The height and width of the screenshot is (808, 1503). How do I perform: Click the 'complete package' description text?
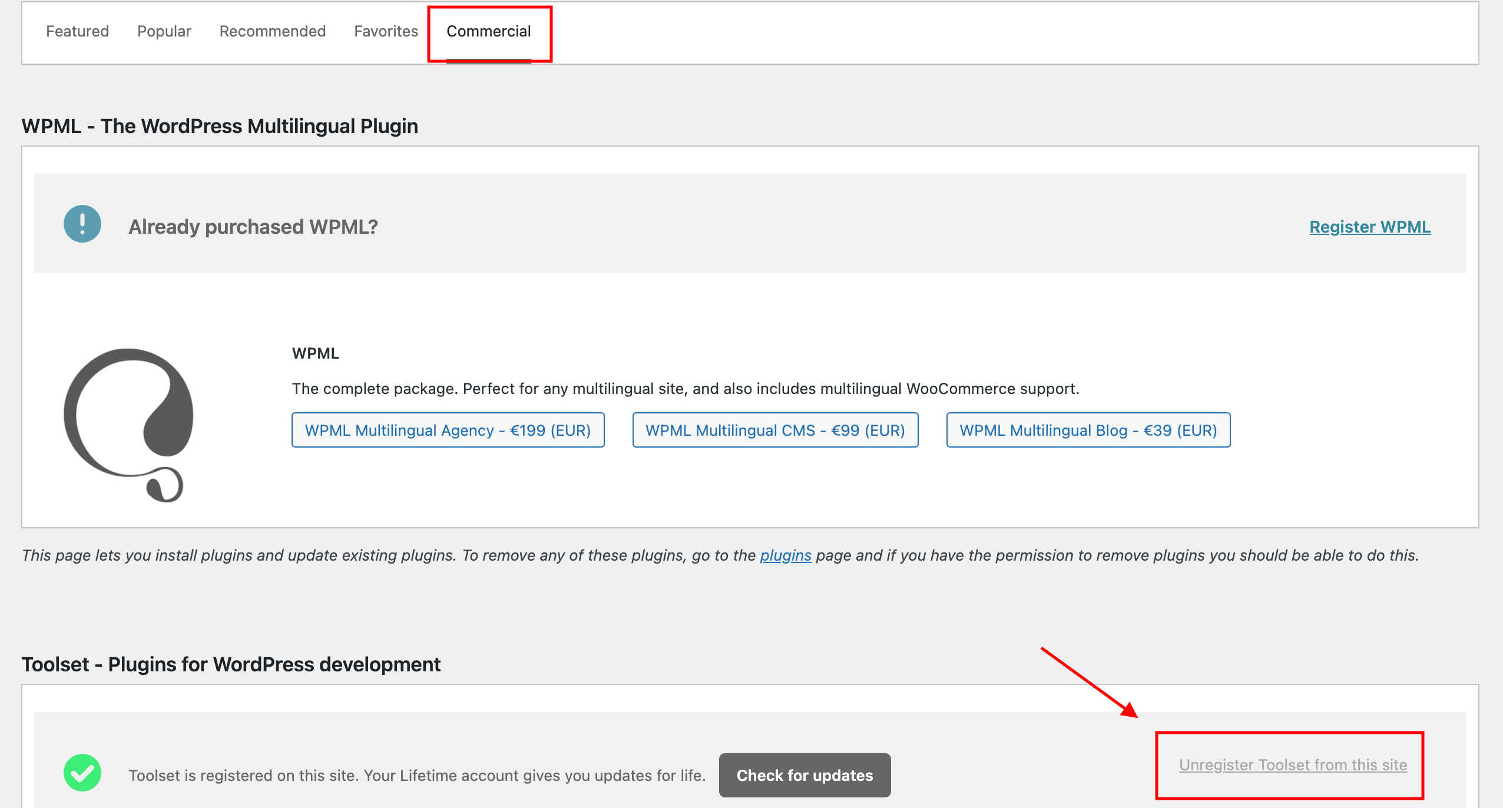[x=686, y=389]
